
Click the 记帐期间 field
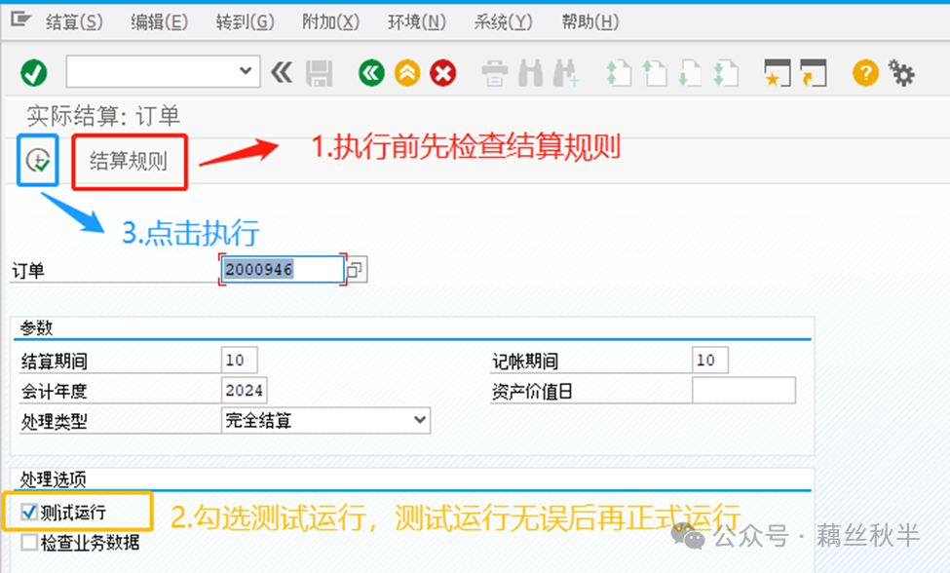pos(710,361)
